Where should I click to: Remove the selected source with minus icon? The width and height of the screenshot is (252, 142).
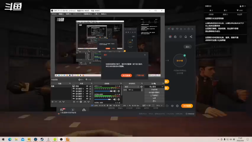pos(77,102)
